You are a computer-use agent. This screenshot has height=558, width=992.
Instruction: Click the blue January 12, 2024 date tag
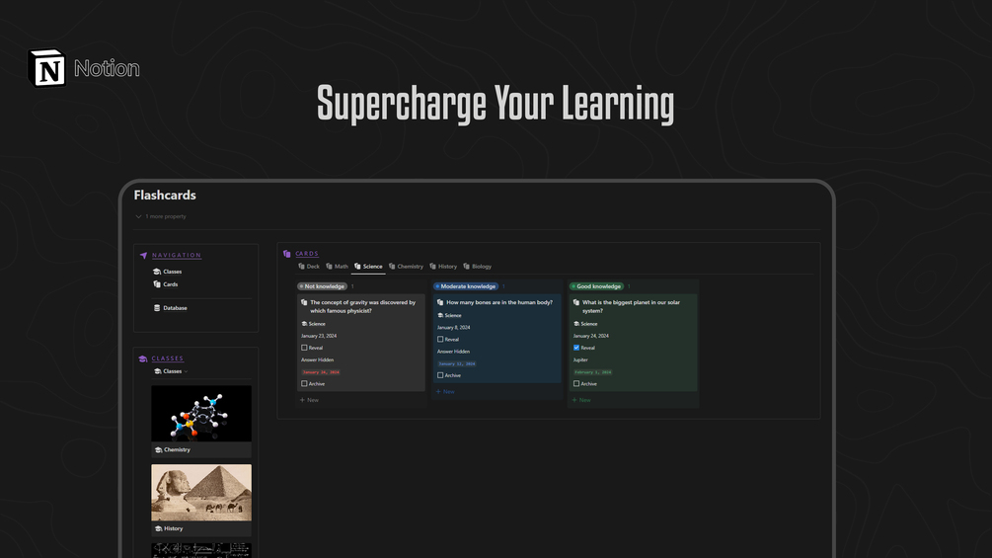point(457,363)
